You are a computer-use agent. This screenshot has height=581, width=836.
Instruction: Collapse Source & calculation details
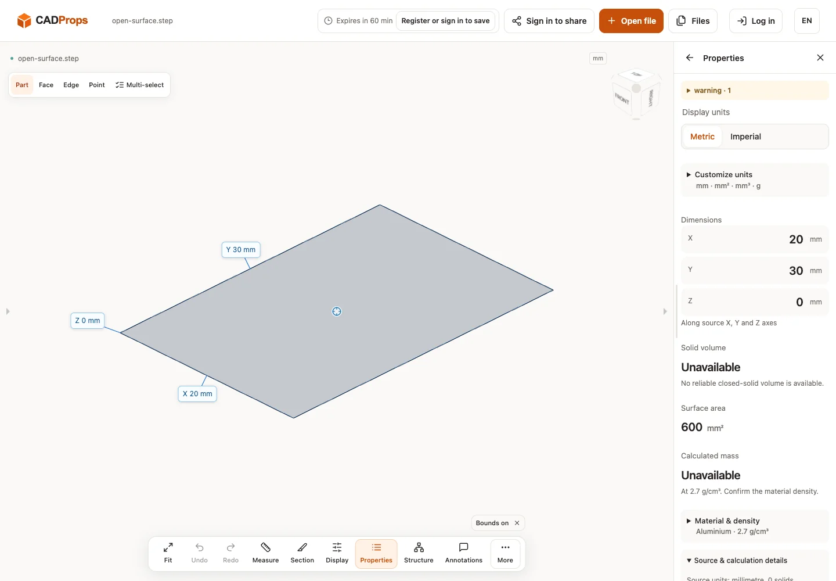[737, 561]
